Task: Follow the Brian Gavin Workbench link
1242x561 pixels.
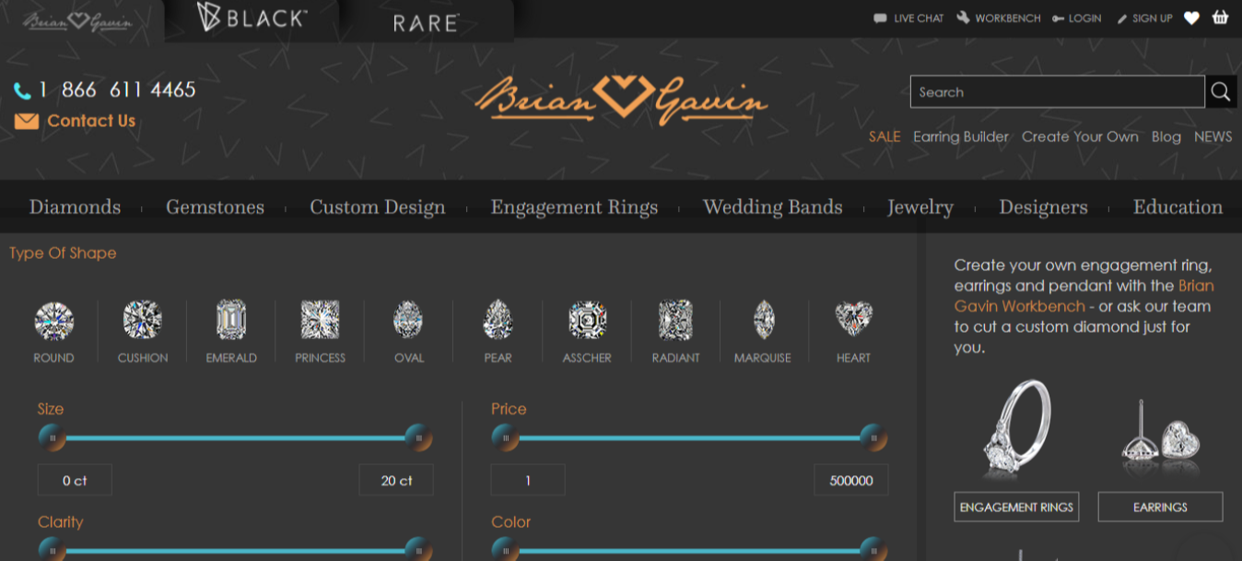Action: point(1084,296)
